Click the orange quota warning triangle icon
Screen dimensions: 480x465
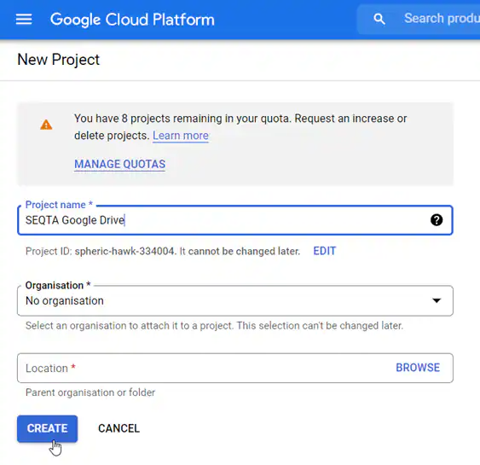point(46,125)
